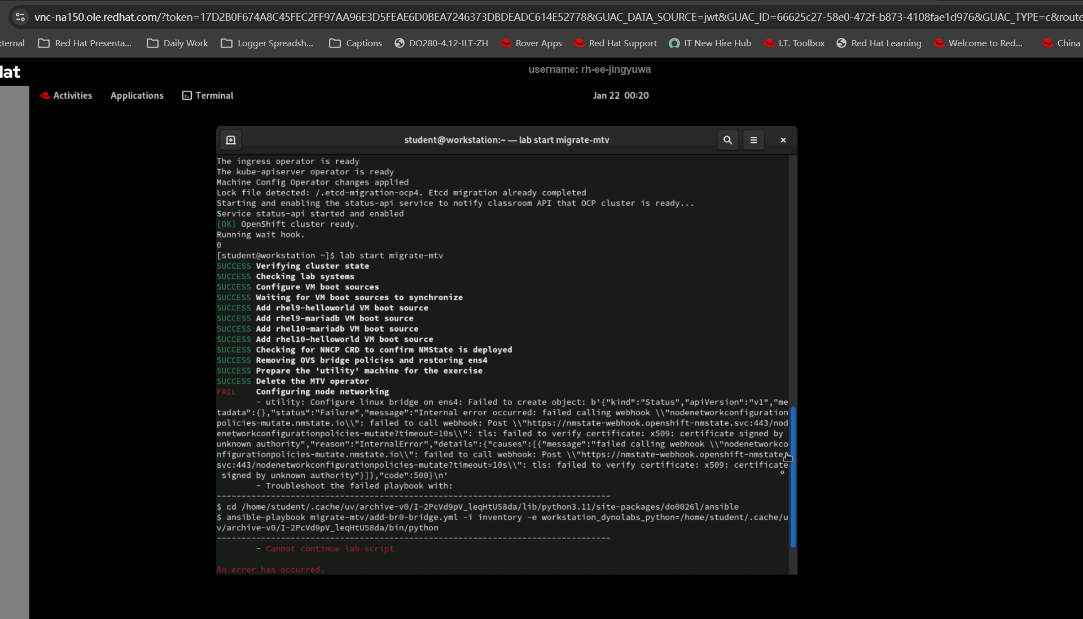The width and height of the screenshot is (1083, 619).
Task: Open the Red Hat Presenta... bookmark folder
Action: point(85,43)
